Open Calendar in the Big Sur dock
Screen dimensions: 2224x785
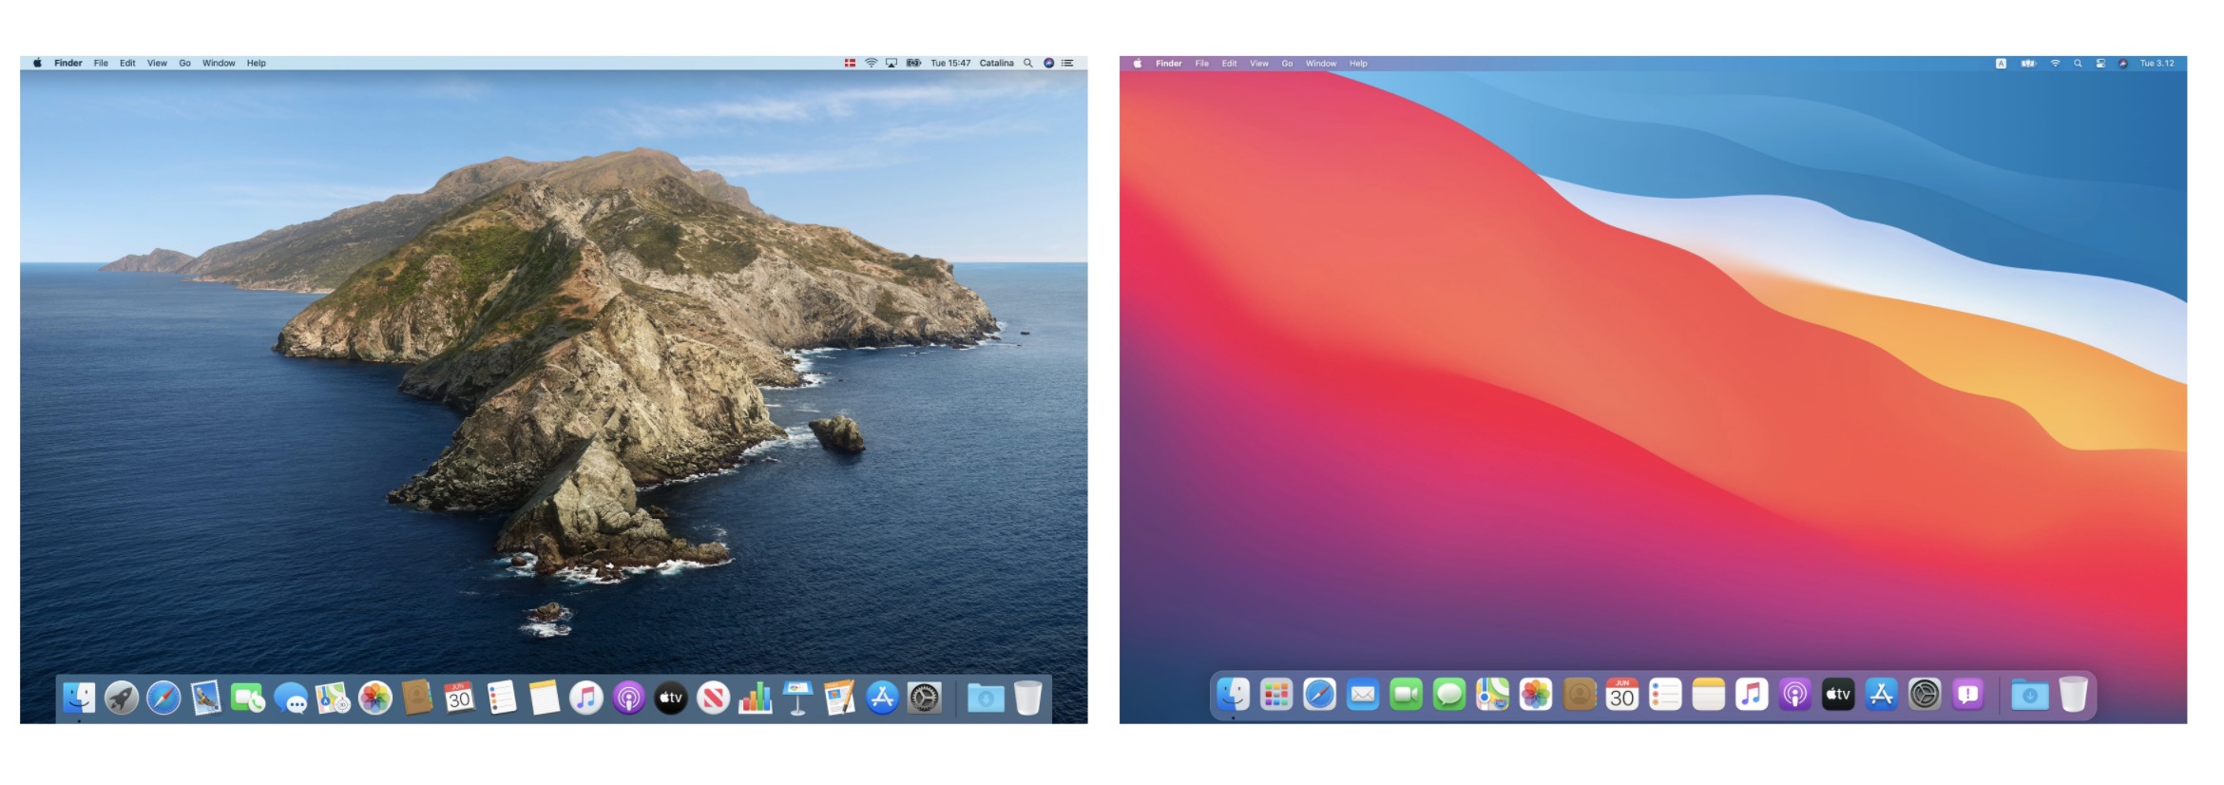[x=1622, y=695]
